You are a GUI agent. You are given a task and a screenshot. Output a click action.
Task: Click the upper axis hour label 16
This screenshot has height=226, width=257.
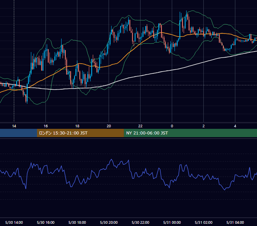46,126
